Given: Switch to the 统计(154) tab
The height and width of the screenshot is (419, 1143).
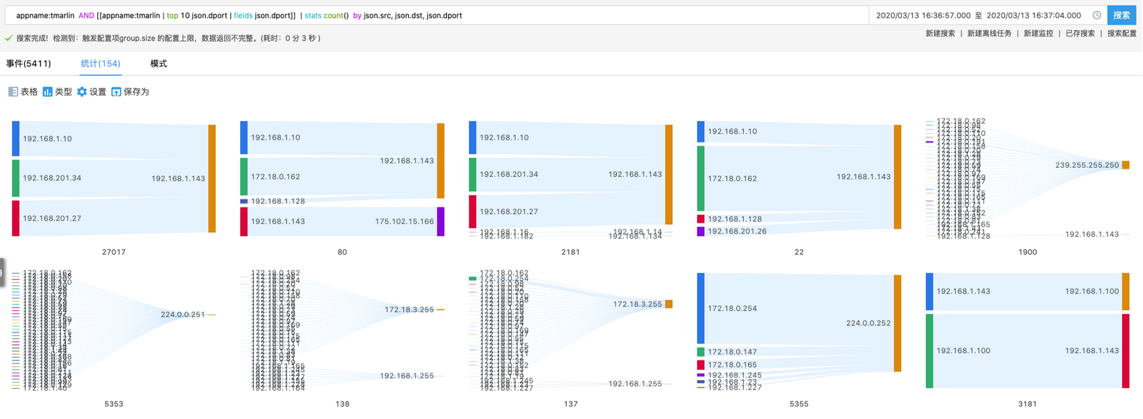Looking at the screenshot, I should click(101, 63).
